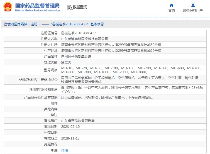
Task: Click the 数据查询 label
Action: [x=80, y=7]
